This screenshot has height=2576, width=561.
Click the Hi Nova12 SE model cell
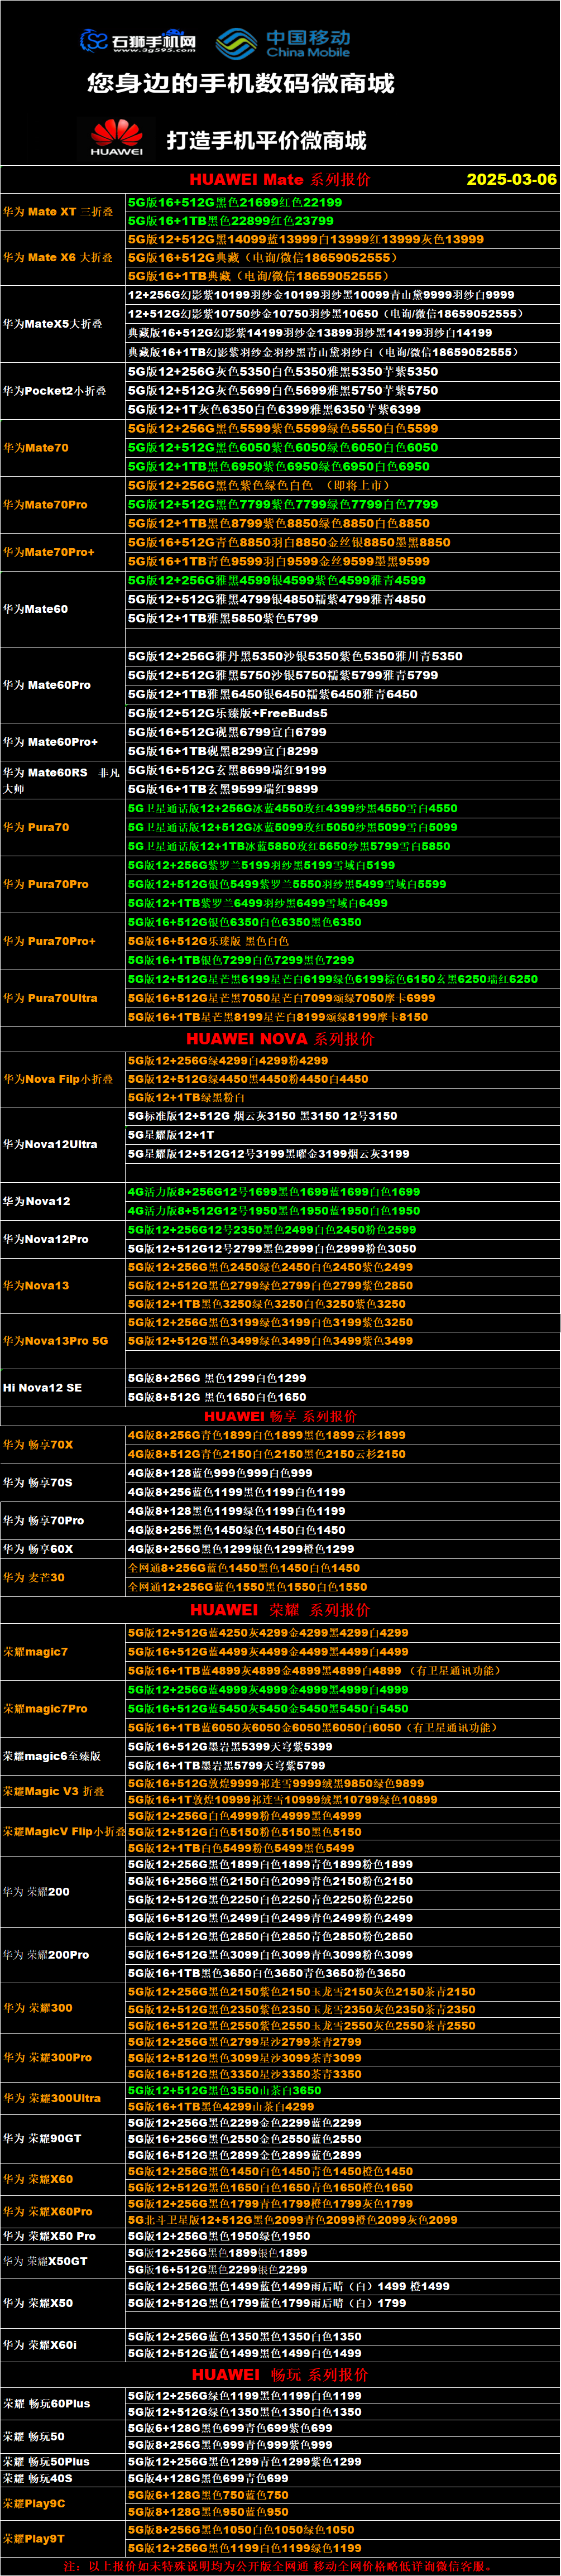tap(63, 1388)
